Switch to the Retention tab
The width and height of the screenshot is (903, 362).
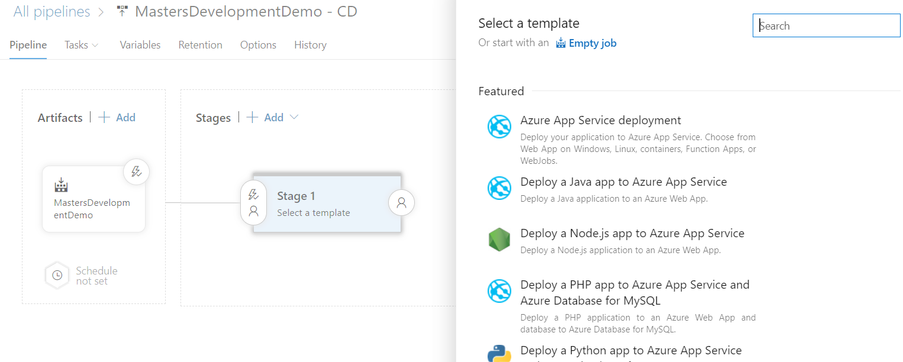200,45
